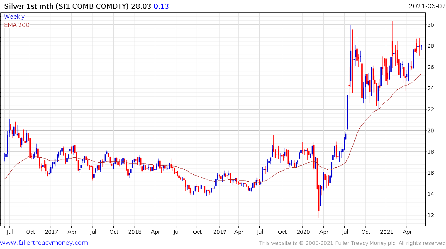Click the last price value 28.03

(141, 6)
